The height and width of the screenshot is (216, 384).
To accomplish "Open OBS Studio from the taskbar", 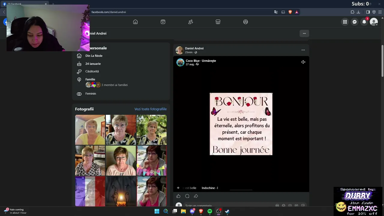I will point(219,211).
